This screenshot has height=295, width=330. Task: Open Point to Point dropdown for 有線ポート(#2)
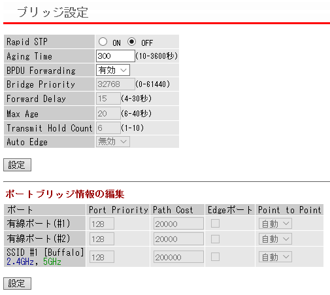click(275, 239)
